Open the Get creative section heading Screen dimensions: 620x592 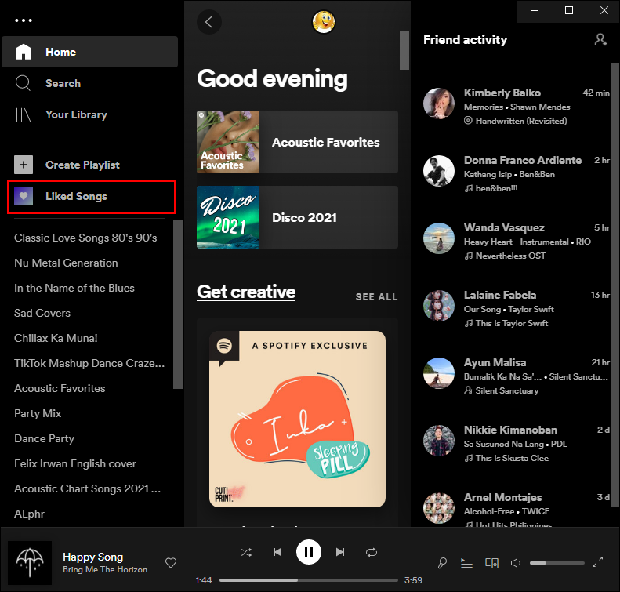point(246,292)
